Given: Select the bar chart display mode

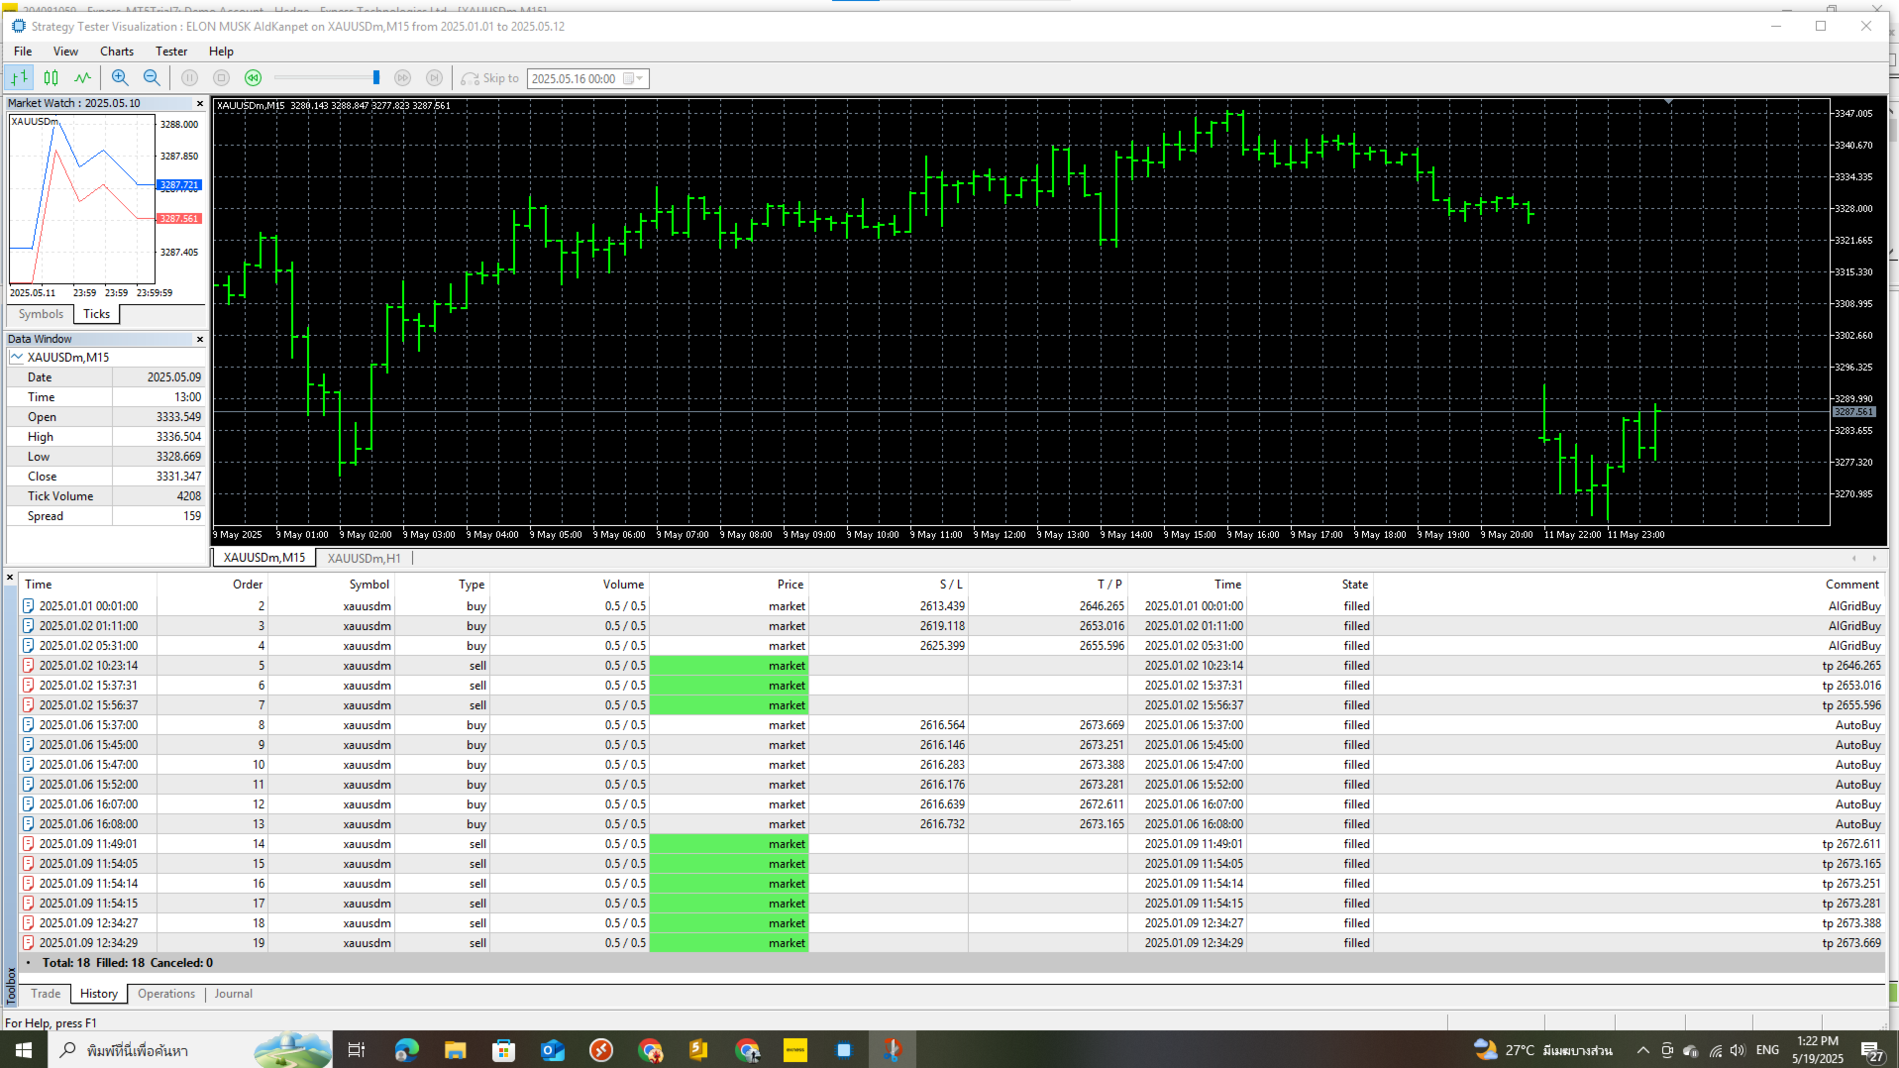Looking at the screenshot, I should 20,78.
